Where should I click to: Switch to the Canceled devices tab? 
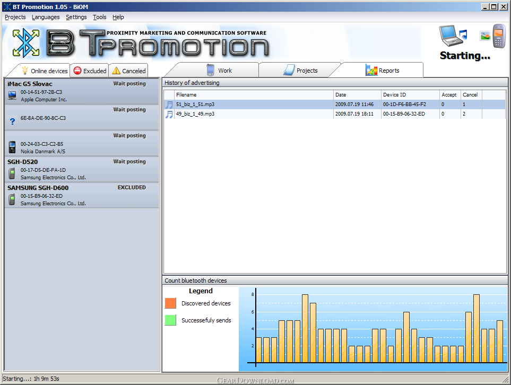(128, 71)
